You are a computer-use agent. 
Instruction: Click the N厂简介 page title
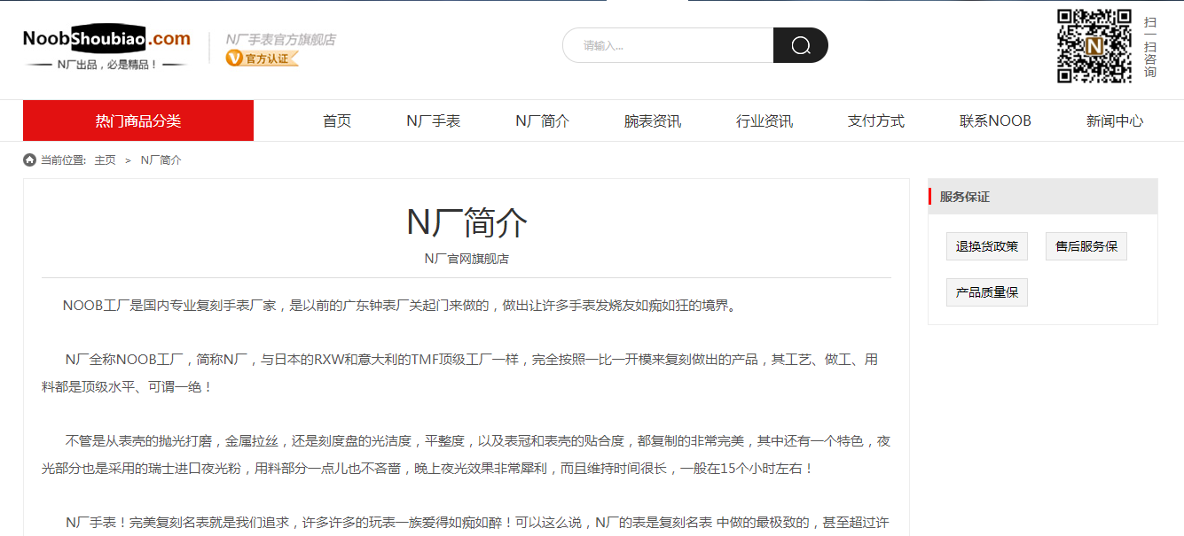click(x=467, y=221)
